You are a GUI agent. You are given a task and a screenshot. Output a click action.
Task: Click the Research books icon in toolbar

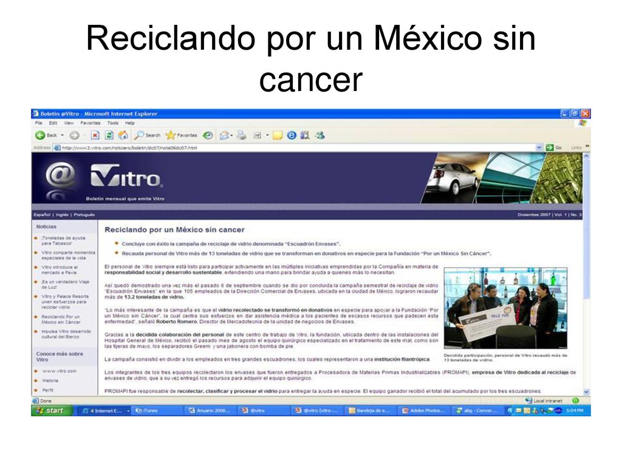pos(305,135)
